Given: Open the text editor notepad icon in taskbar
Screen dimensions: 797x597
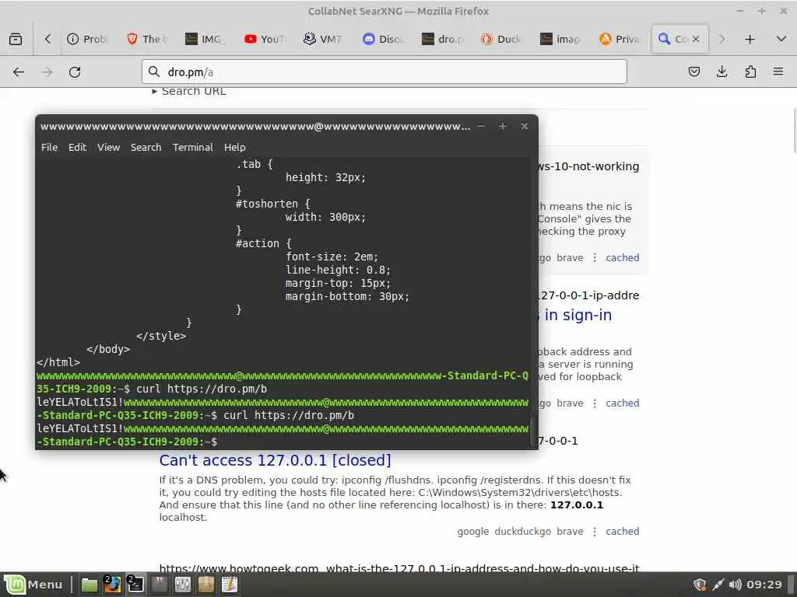Looking at the screenshot, I should pos(230,585).
